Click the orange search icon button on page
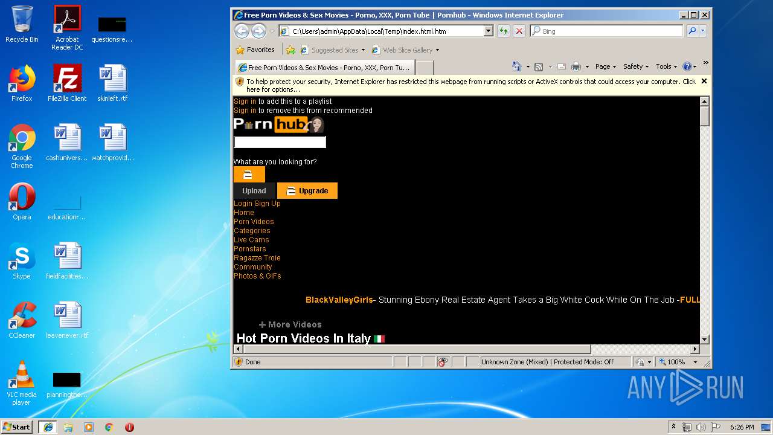Image resolution: width=773 pixels, height=435 pixels. click(x=249, y=175)
